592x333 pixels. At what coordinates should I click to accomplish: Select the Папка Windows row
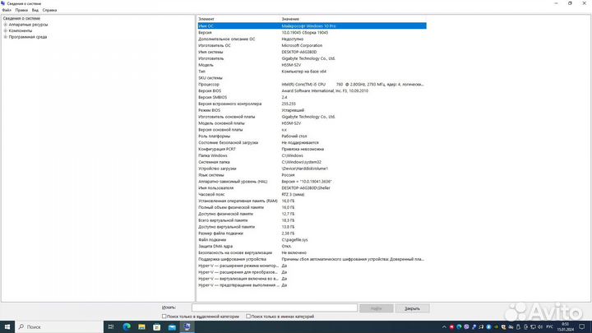[x=312, y=155]
